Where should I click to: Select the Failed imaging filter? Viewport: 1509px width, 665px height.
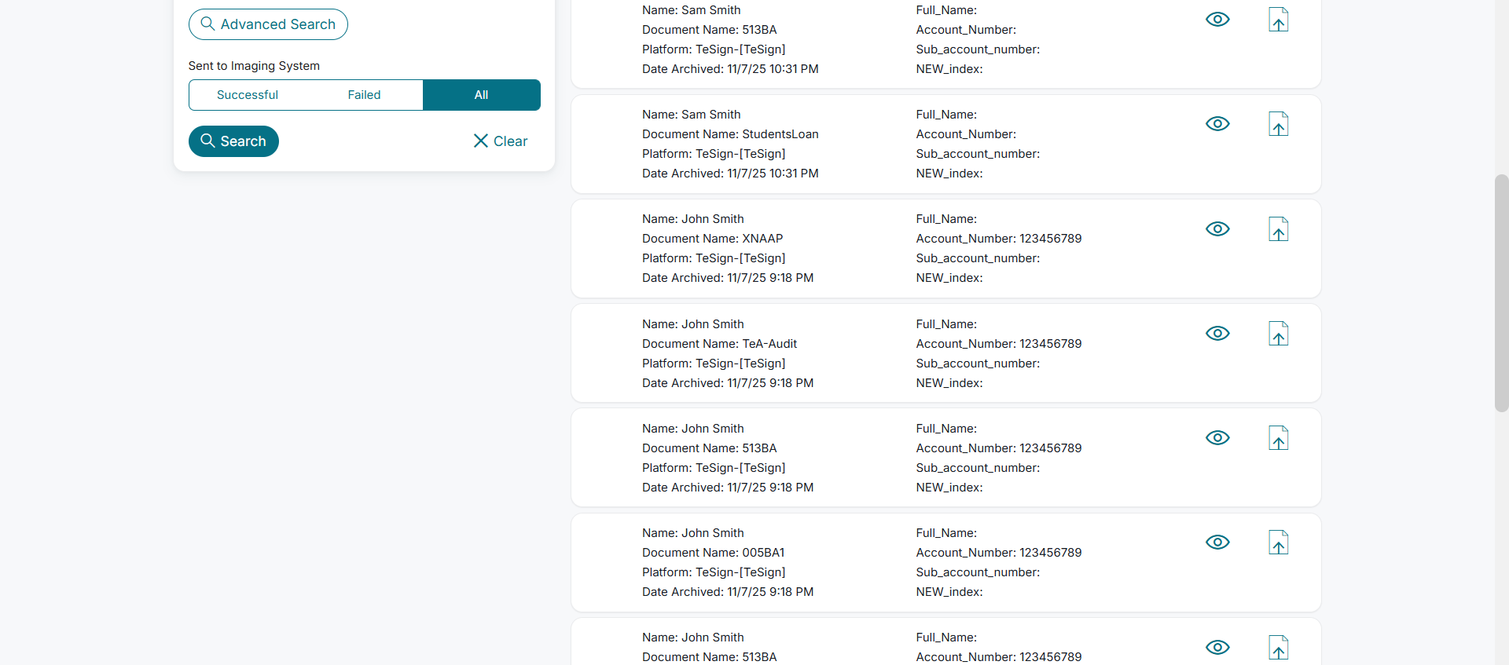364,95
